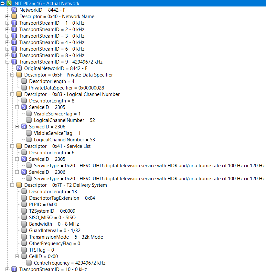
Task: Collapse the Service List descriptor
Action: click(x=12, y=146)
